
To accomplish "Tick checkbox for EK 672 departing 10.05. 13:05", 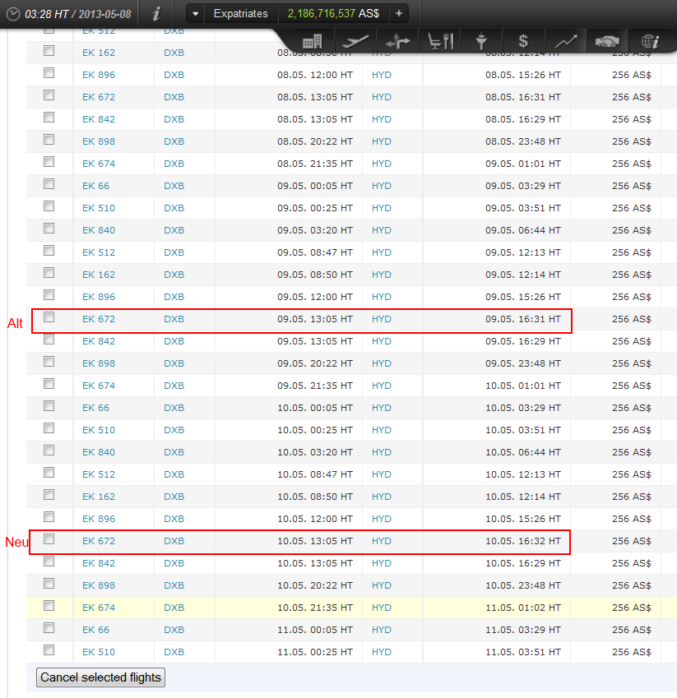I will tap(49, 539).
